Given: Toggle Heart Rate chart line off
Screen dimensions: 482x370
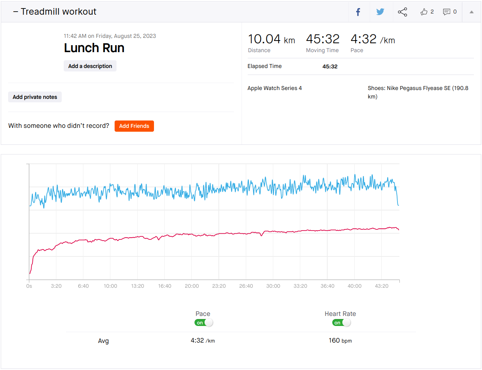Looking at the screenshot, I should click(341, 323).
